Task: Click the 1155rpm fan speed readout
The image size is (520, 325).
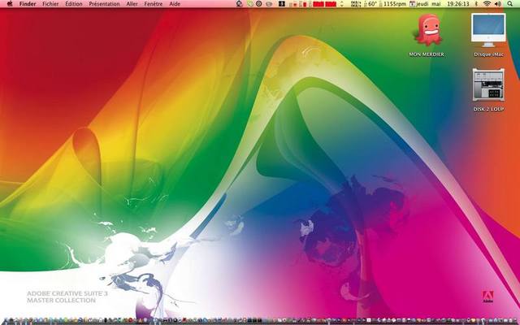Action: (x=392, y=4)
